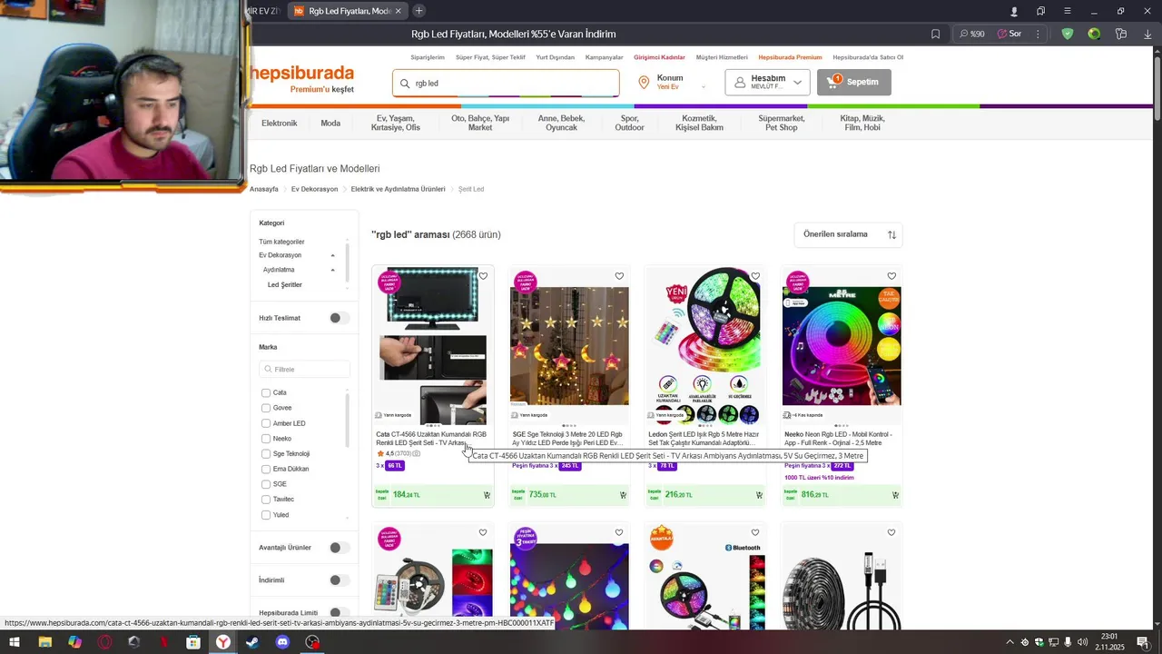Toggle the Hızlı Teslimat switch

click(339, 318)
